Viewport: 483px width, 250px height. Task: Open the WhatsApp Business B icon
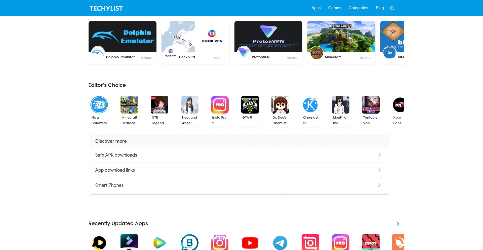[x=190, y=242]
